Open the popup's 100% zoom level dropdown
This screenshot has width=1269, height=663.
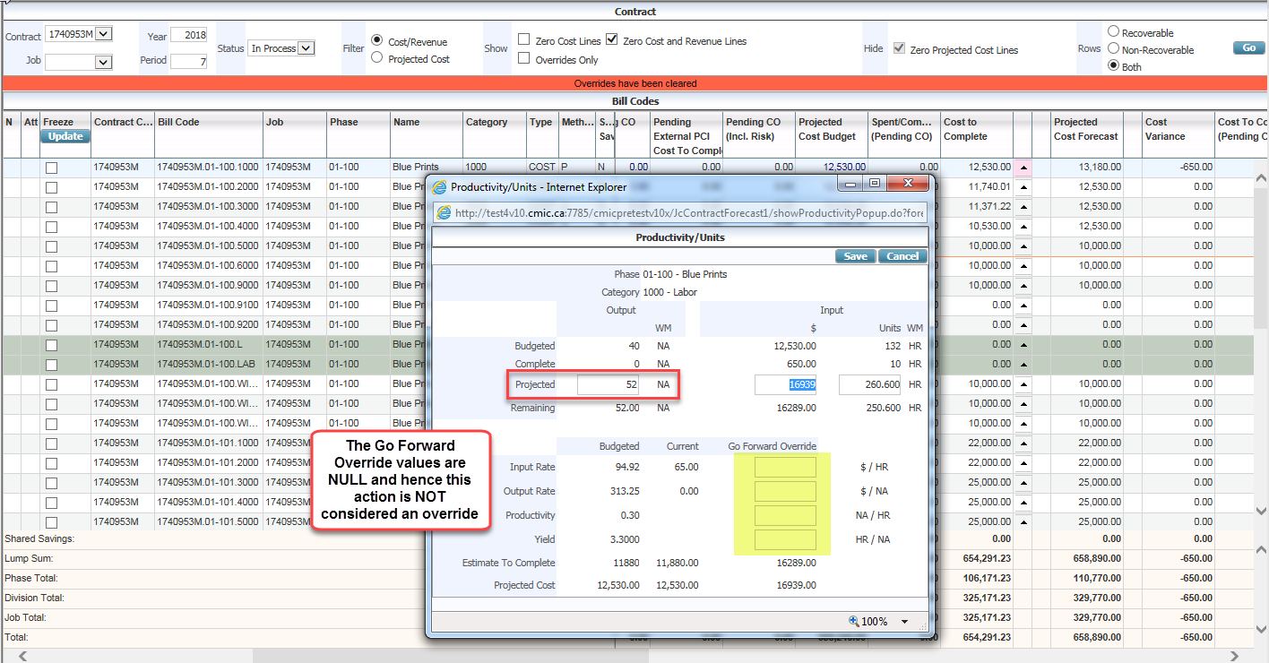[904, 622]
